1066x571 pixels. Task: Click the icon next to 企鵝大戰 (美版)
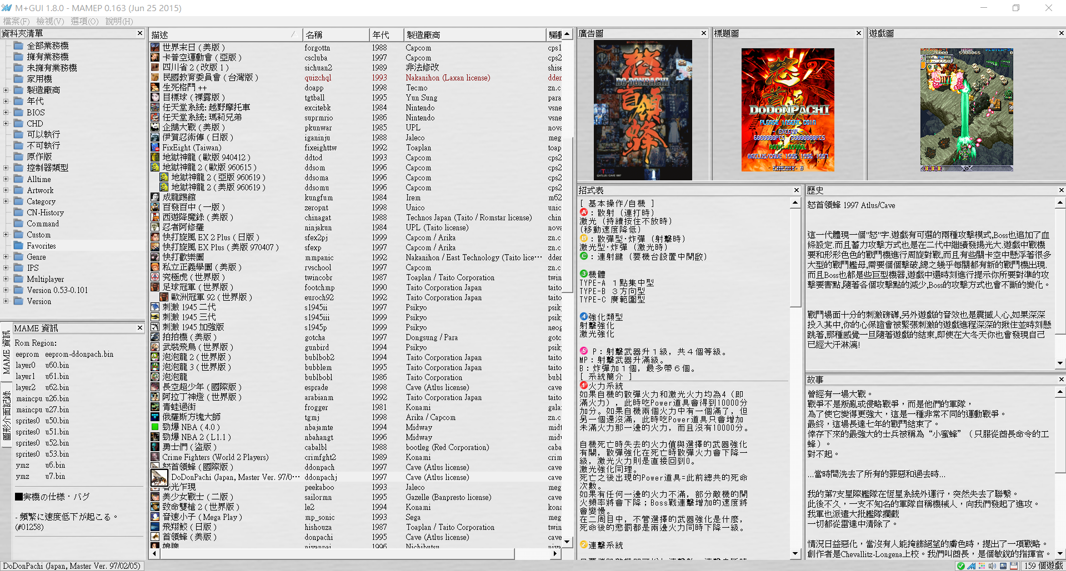pos(155,128)
